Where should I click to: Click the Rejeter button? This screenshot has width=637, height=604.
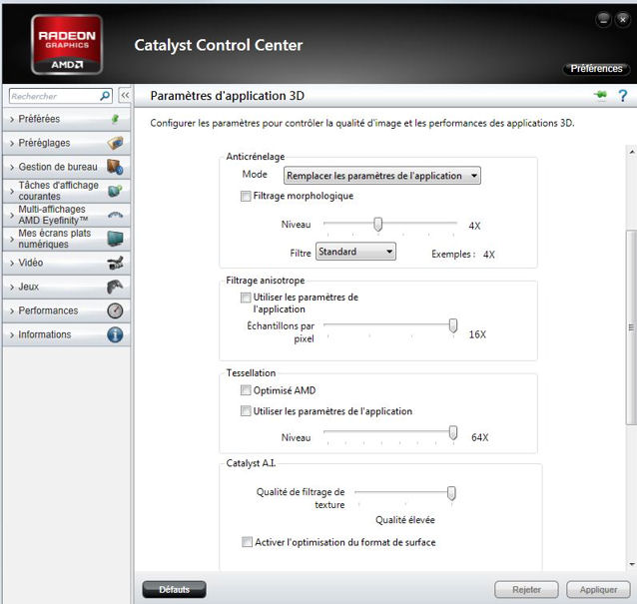pyautogui.click(x=526, y=589)
